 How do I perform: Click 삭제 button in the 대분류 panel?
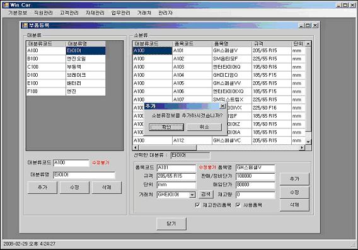click(x=107, y=188)
